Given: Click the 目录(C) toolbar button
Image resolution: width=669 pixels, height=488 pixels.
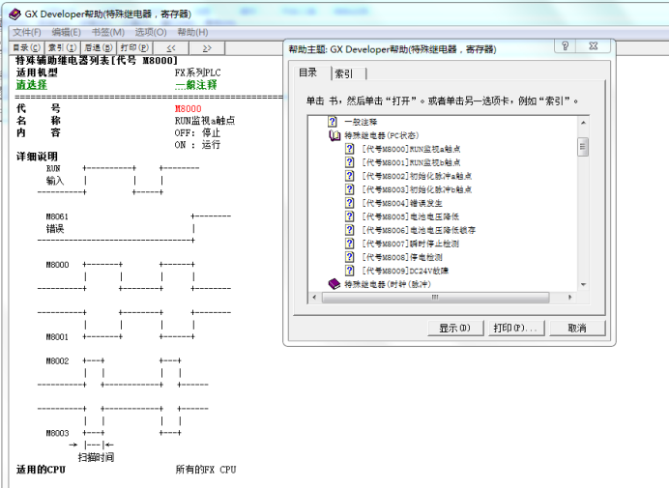Looking at the screenshot, I should click(x=26, y=47).
